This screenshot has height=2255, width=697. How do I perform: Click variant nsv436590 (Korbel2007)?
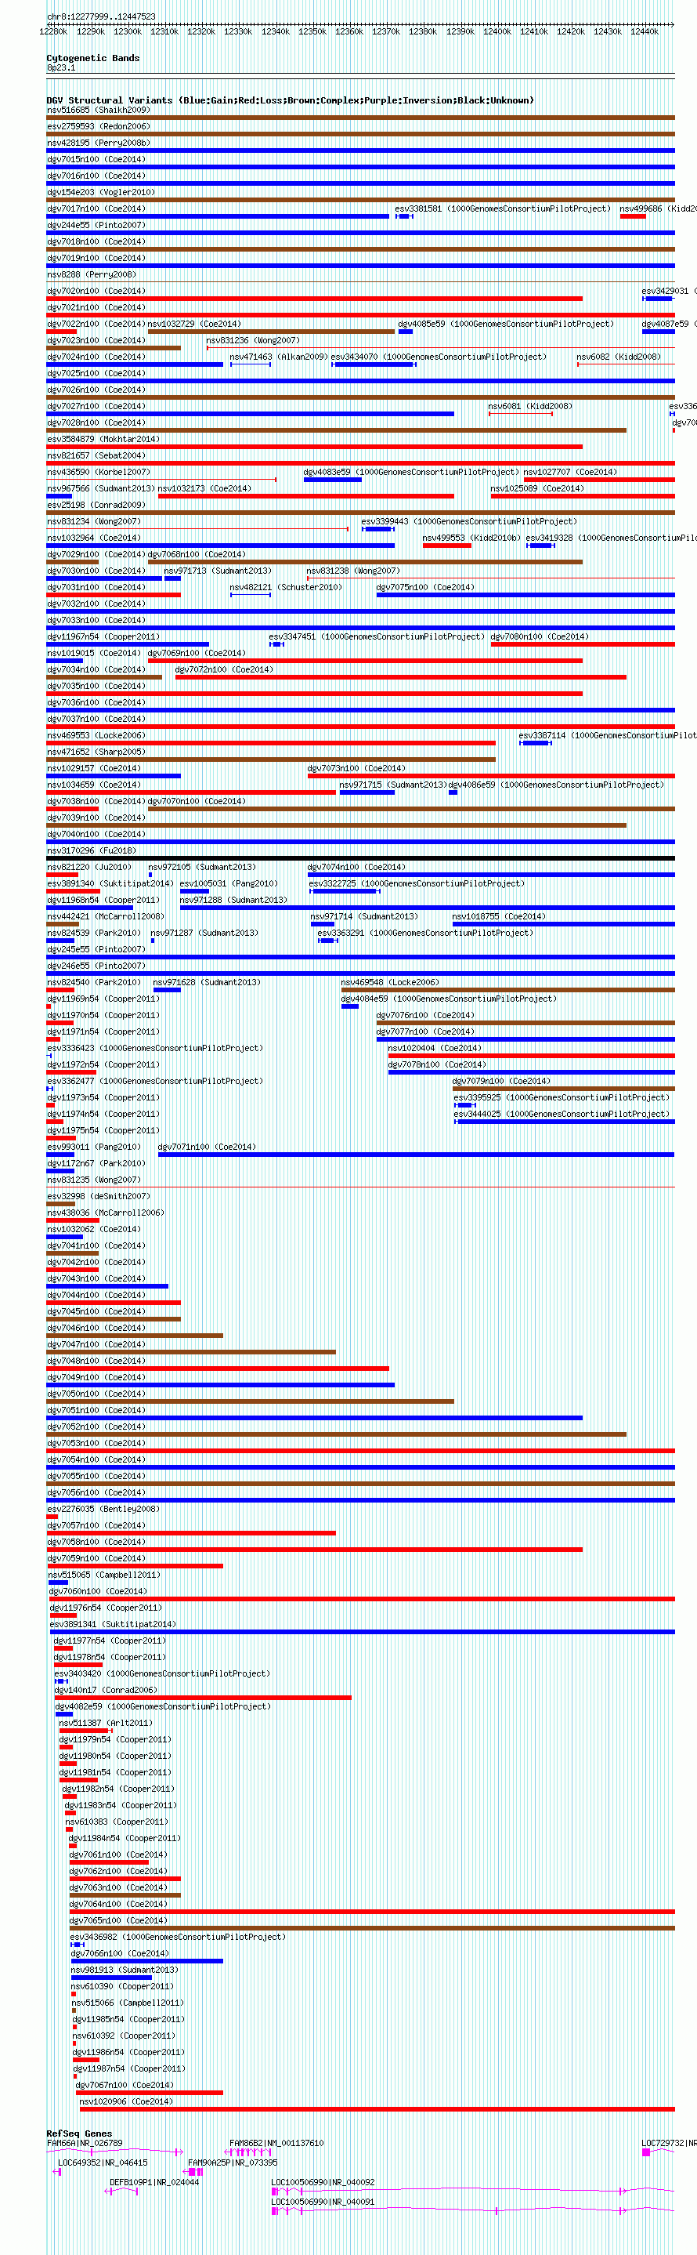(x=98, y=472)
